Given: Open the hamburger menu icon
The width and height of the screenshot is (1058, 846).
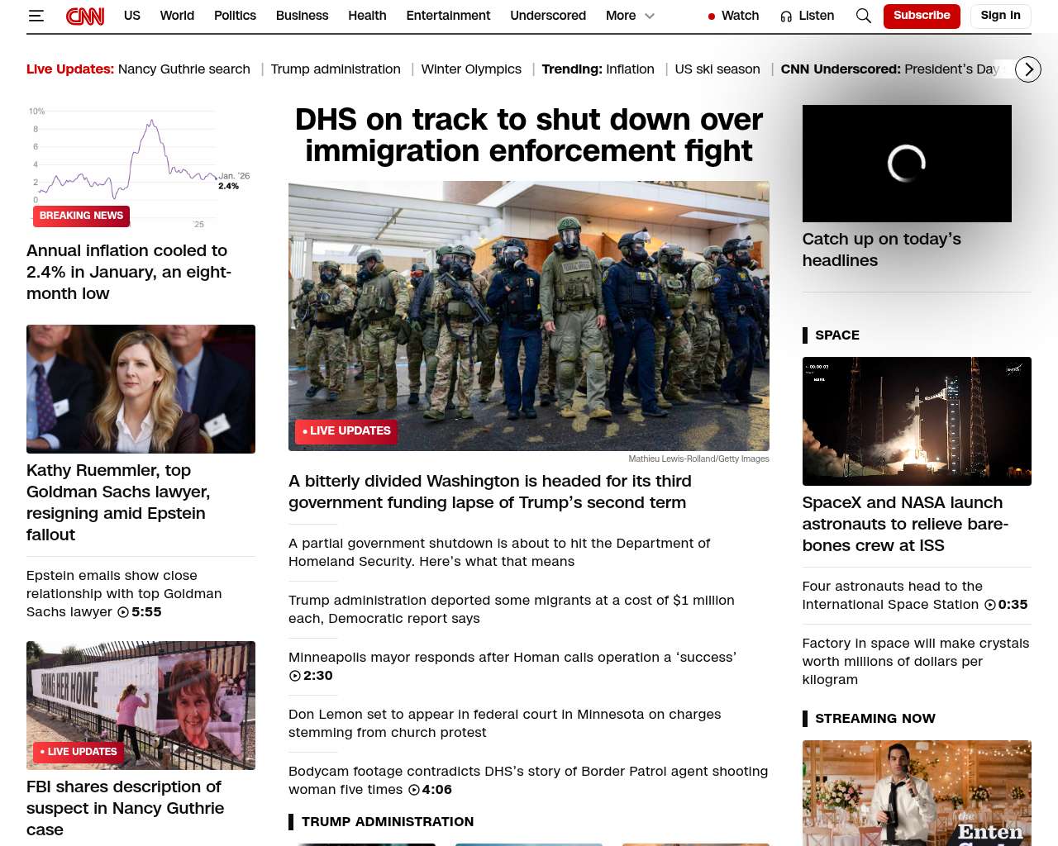Looking at the screenshot, I should [x=36, y=16].
